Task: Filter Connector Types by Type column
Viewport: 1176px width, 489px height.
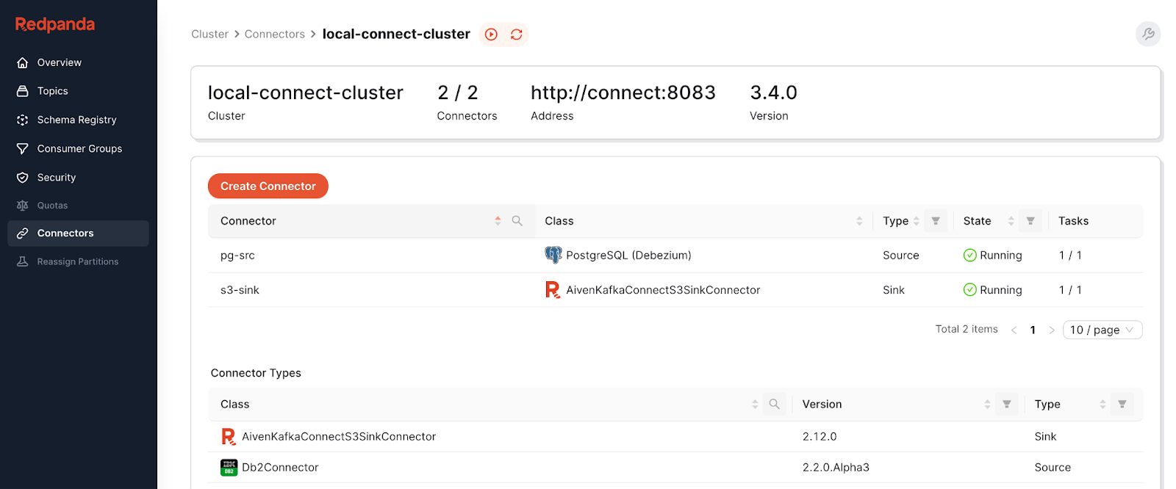Action: [1122, 405]
